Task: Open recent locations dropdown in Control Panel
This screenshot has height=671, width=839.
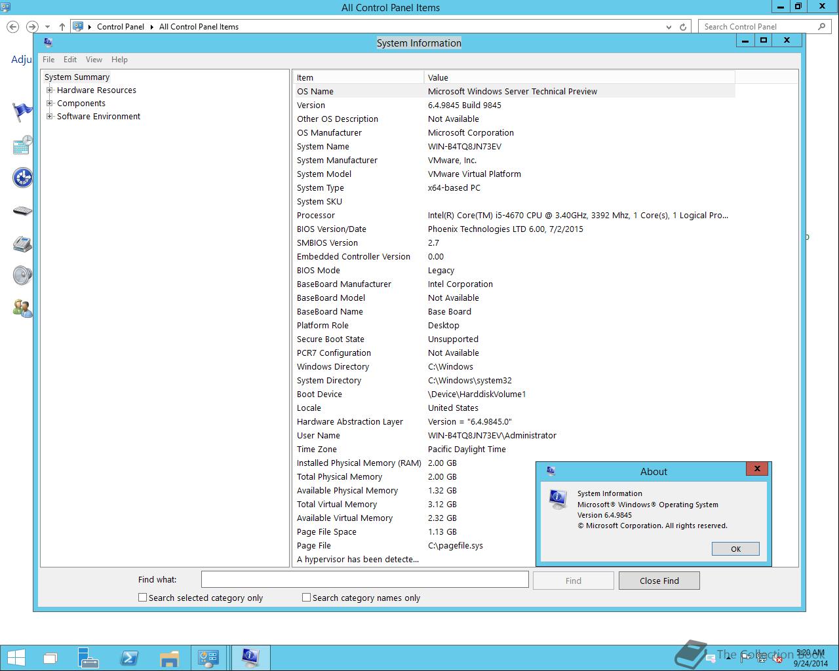Action: pyautogui.click(x=47, y=27)
